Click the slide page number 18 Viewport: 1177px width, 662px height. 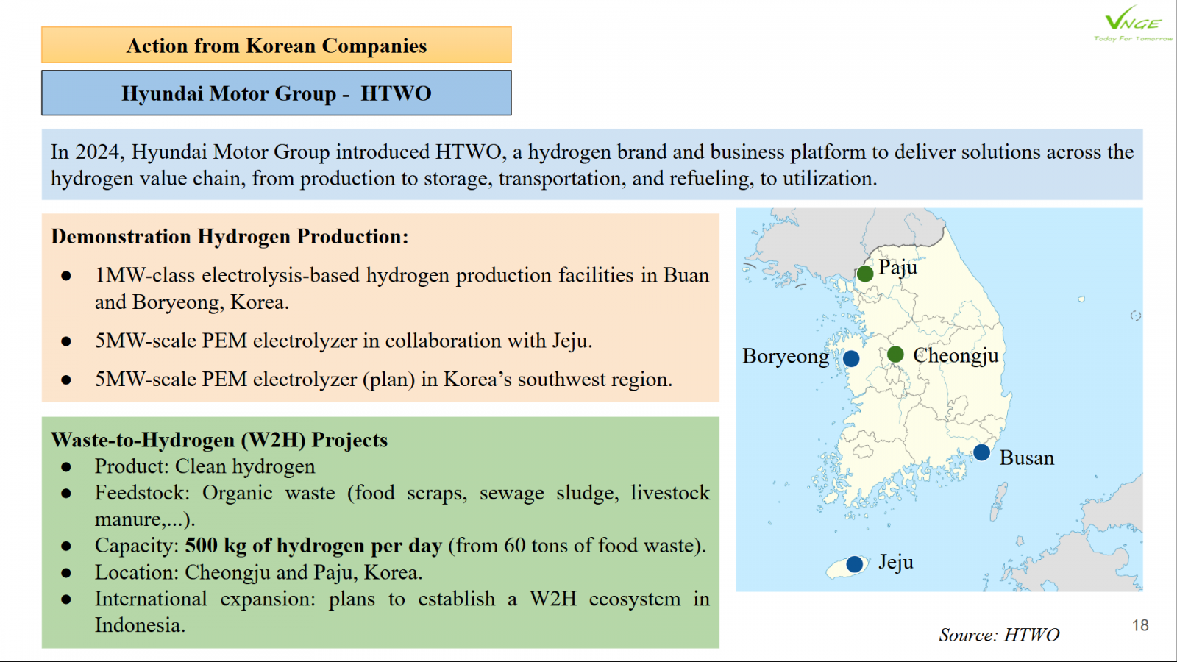1140,625
